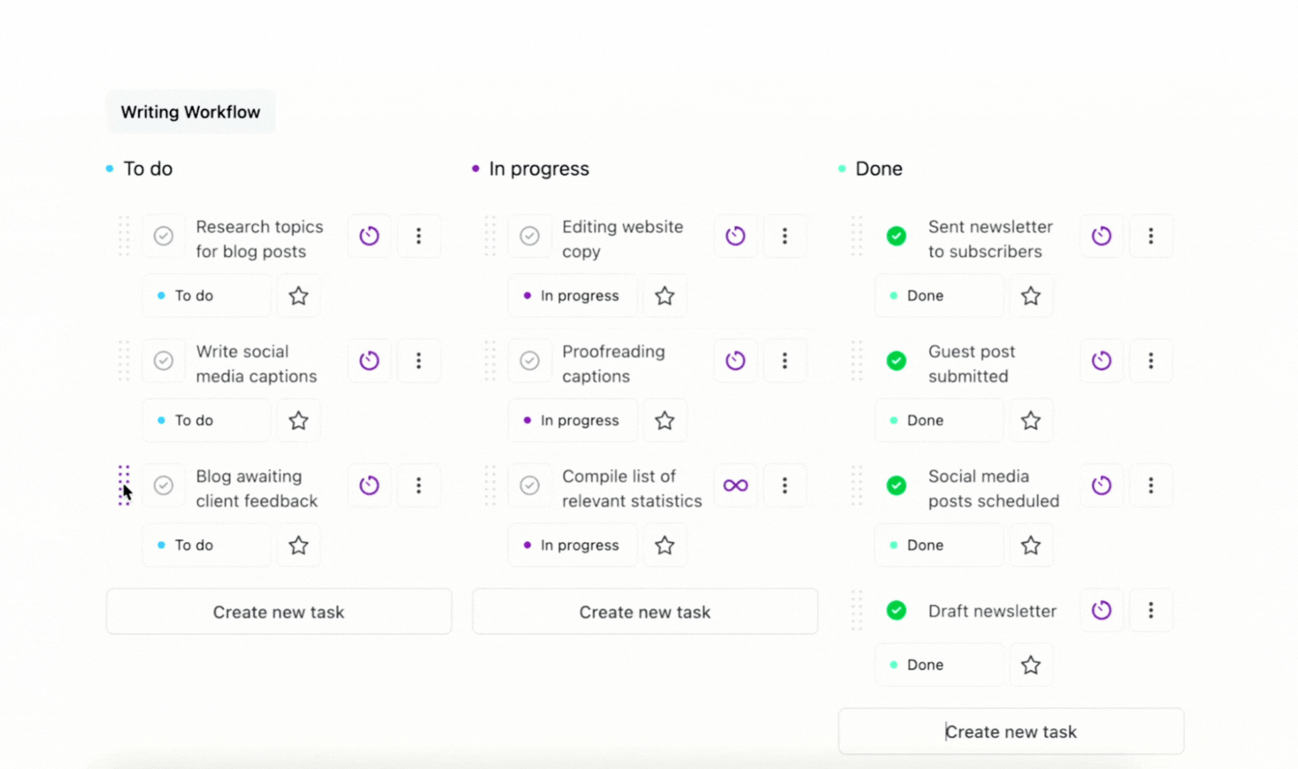Viewport: 1298px width, 769px height.
Task: Toggle the completed checkmark on Sent newsletter to subscribers
Action: coord(896,235)
